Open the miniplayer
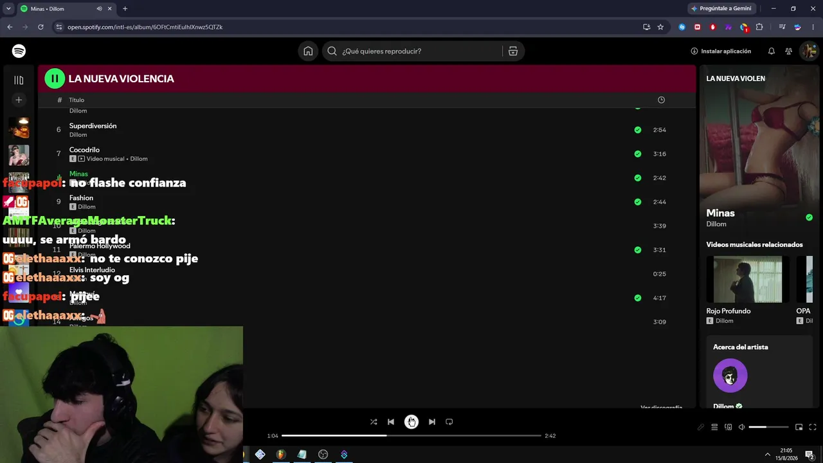 799,427
